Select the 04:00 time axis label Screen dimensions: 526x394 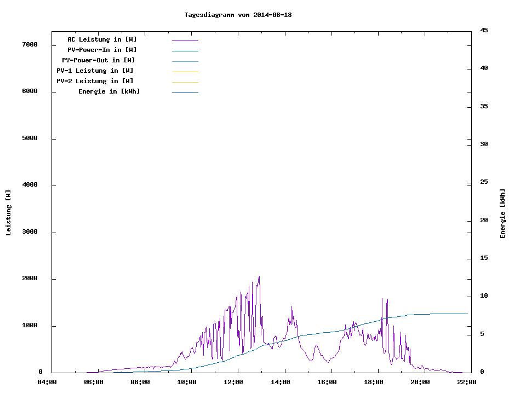click(47, 382)
